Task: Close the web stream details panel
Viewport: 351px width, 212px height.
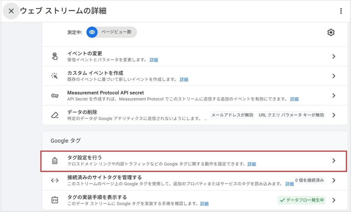Action: (11, 11)
